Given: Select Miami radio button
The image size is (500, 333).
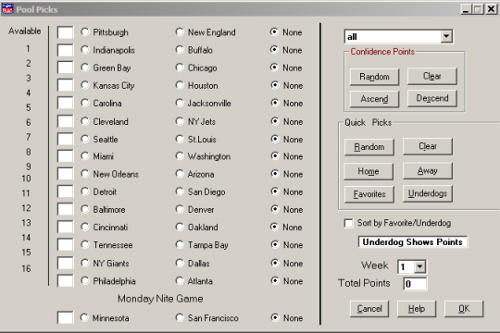Looking at the screenshot, I should (85, 155).
